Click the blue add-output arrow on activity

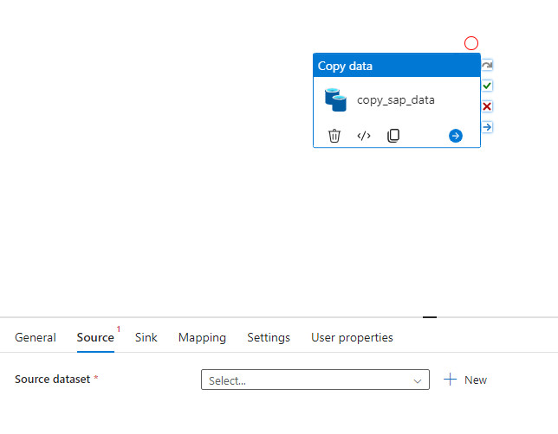coord(456,136)
